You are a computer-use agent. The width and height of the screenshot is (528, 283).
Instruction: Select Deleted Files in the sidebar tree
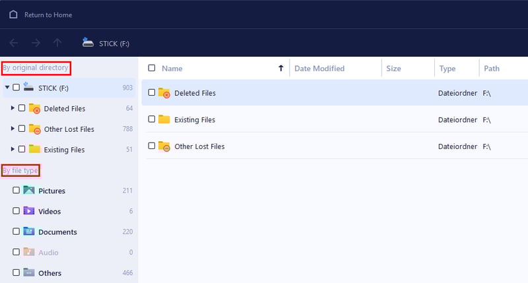coord(64,109)
